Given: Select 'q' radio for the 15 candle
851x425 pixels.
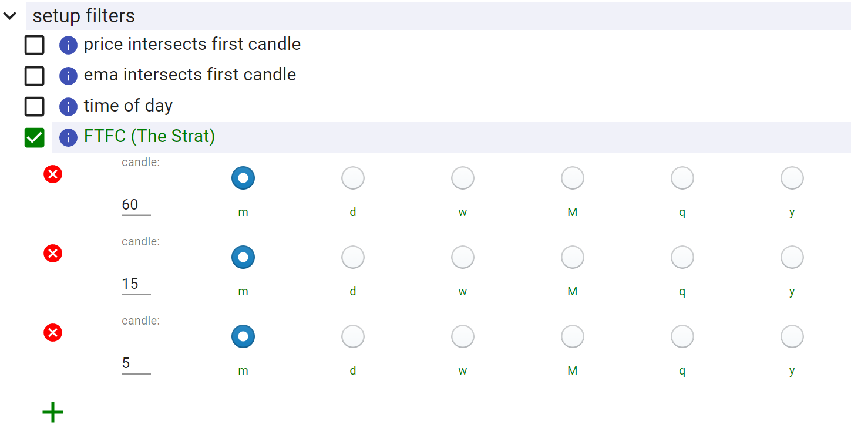Looking at the screenshot, I should (682, 257).
